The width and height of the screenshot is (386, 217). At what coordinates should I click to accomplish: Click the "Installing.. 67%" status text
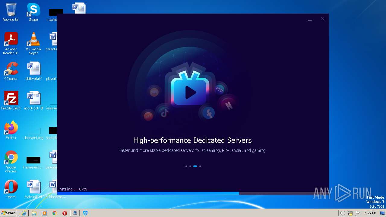tap(73, 189)
